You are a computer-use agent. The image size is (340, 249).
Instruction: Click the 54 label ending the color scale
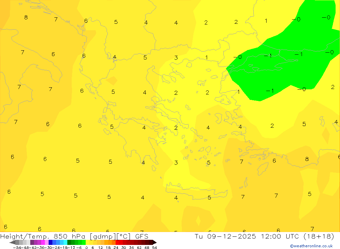(x=154, y=248)
